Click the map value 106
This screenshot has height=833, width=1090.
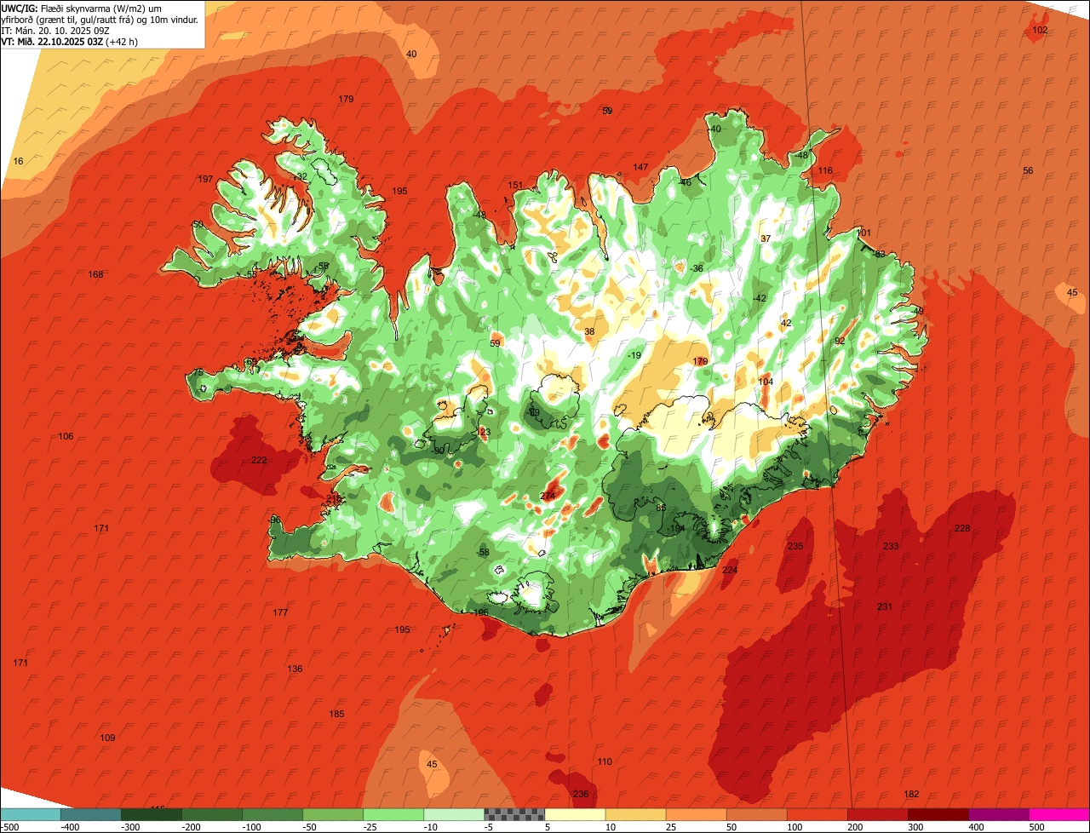point(66,436)
